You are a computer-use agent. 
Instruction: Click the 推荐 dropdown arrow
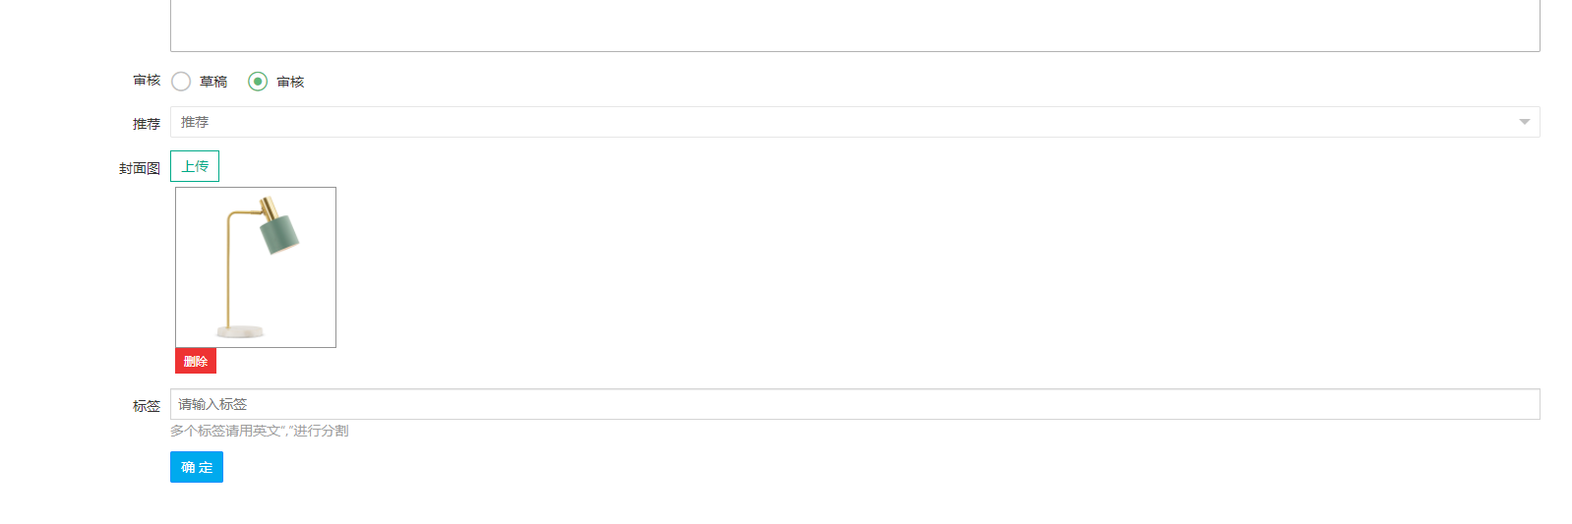(x=1525, y=122)
